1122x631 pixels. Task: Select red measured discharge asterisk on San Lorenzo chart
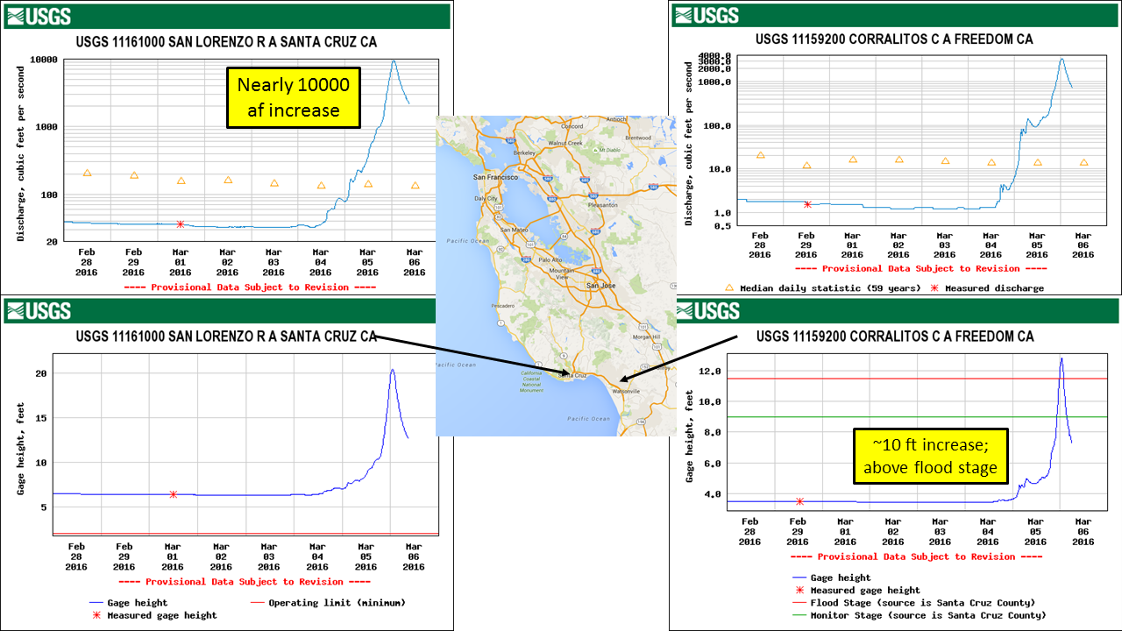[181, 224]
